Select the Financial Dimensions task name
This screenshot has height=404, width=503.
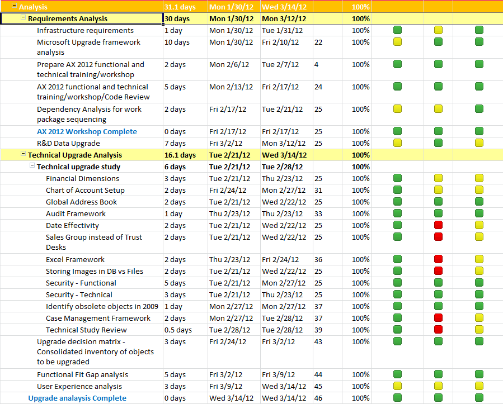tap(82, 178)
